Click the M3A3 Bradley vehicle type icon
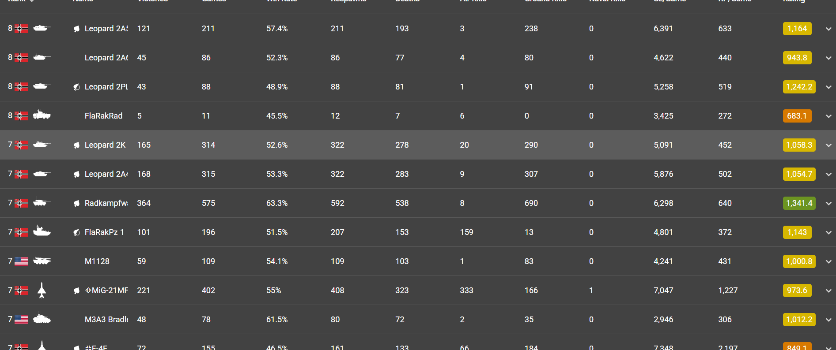Image resolution: width=836 pixels, height=350 pixels. tap(42, 319)
